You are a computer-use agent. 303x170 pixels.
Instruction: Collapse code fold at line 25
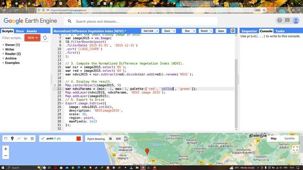click(62, 103)
